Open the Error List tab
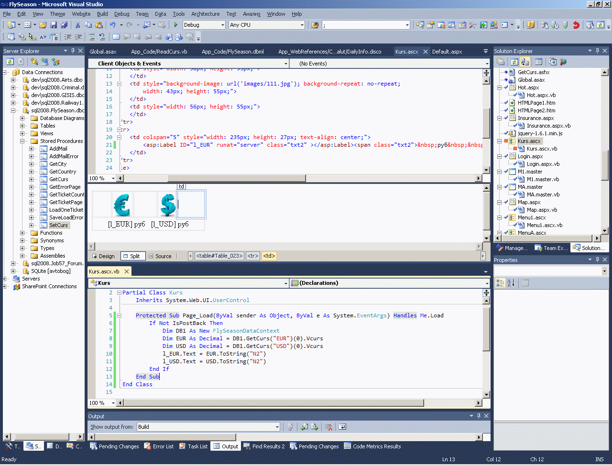612x466 pixels. pyautogui.click(x=159, y=446)
